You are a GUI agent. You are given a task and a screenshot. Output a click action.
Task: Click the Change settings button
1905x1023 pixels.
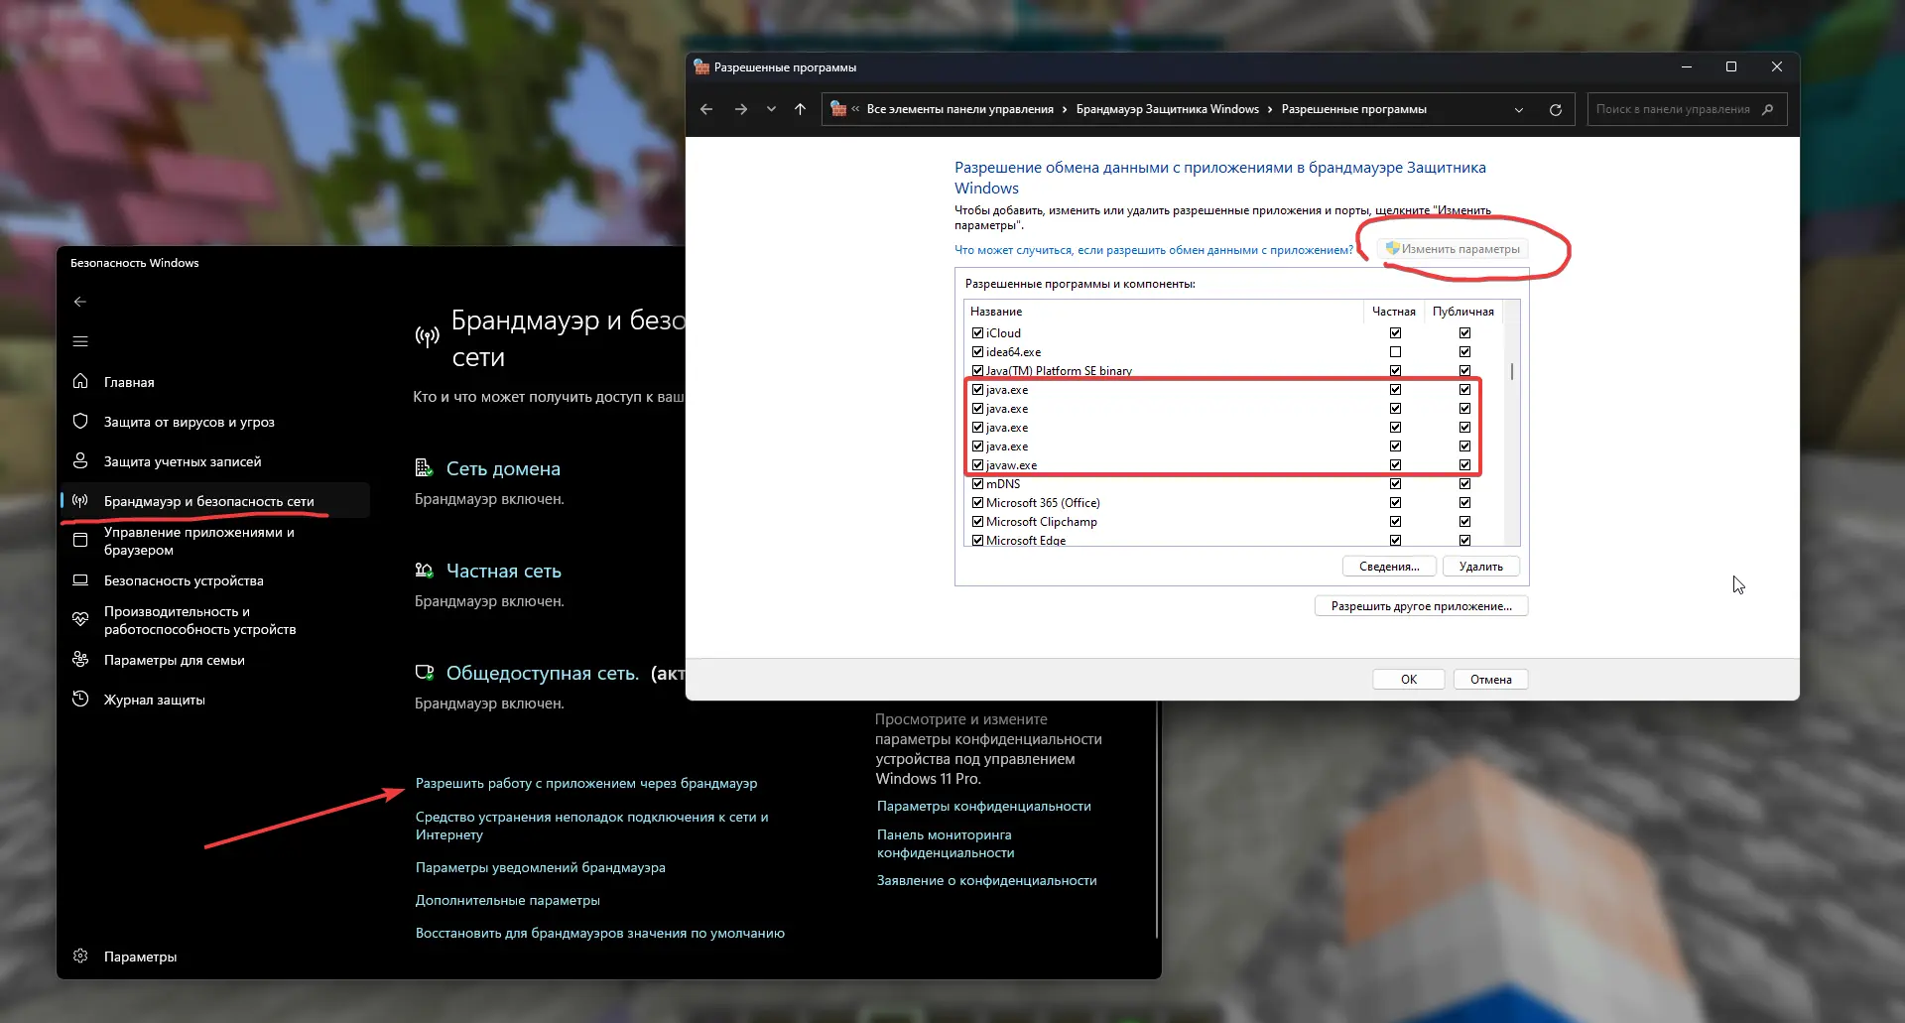point(1454,249)
